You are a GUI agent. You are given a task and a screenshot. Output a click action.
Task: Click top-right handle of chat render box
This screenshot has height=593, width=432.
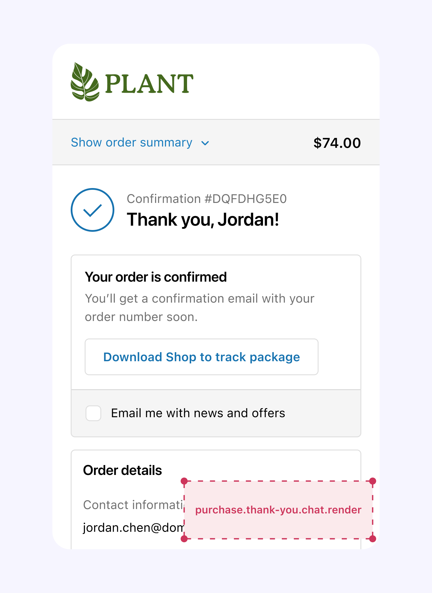373,481
